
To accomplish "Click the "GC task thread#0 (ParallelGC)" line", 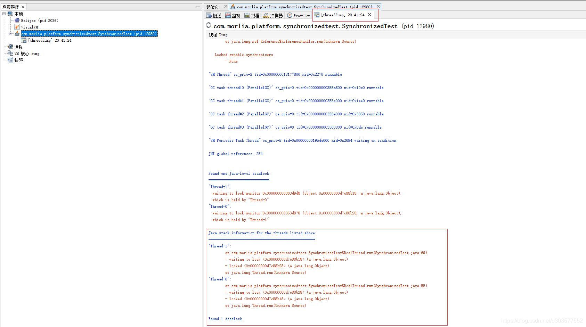I will click(296, 88).
